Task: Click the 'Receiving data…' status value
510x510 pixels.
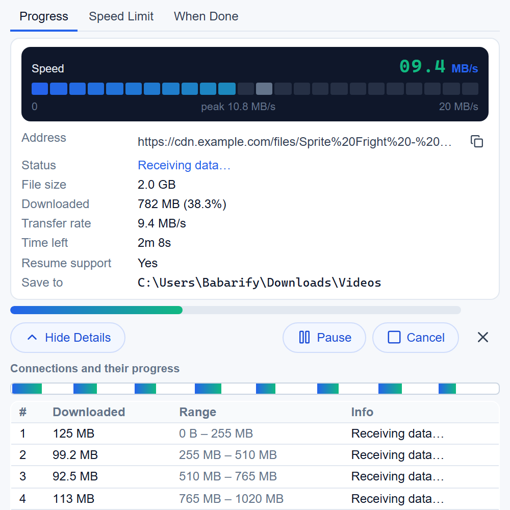Action: pos(184,165)
